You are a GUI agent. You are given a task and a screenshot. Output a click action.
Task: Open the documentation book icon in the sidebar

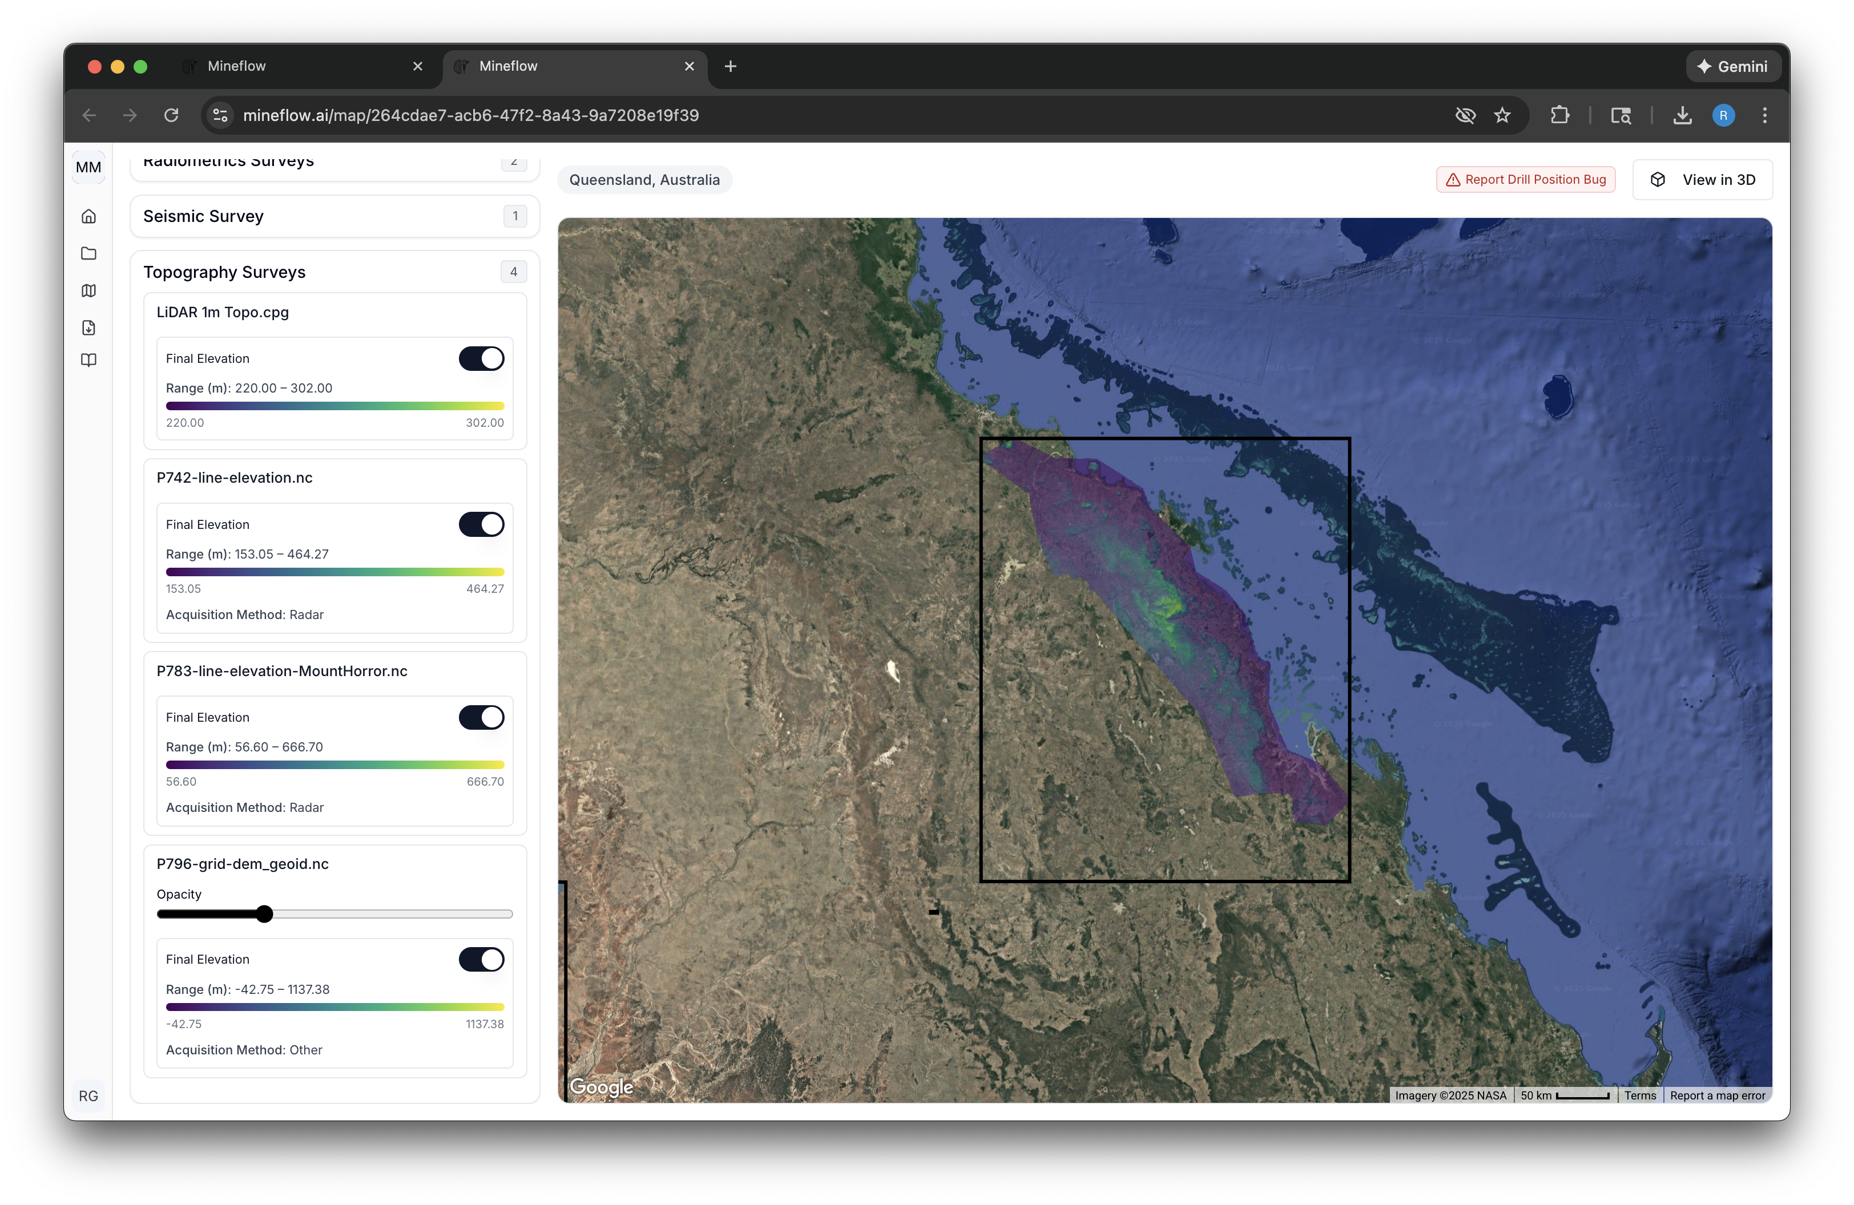coord(89,359)
